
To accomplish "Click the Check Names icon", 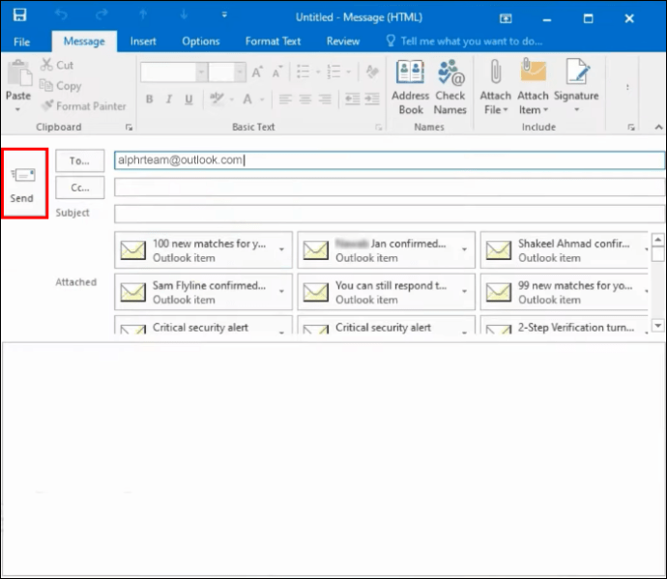I will tap(450, 86).
